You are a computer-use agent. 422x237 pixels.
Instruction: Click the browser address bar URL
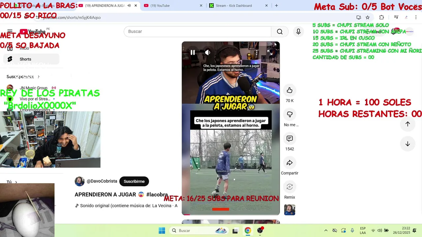pos(72,17)
